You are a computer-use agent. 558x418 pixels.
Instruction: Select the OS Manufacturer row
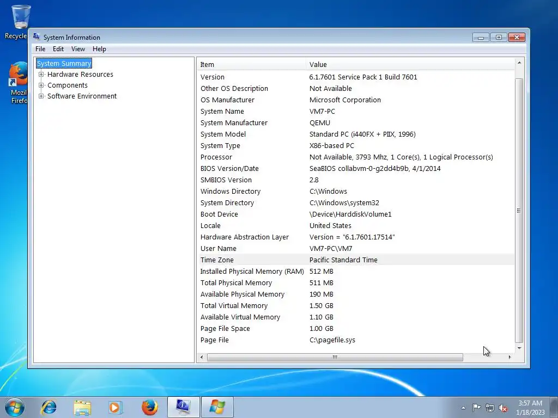tap(356, 100)
